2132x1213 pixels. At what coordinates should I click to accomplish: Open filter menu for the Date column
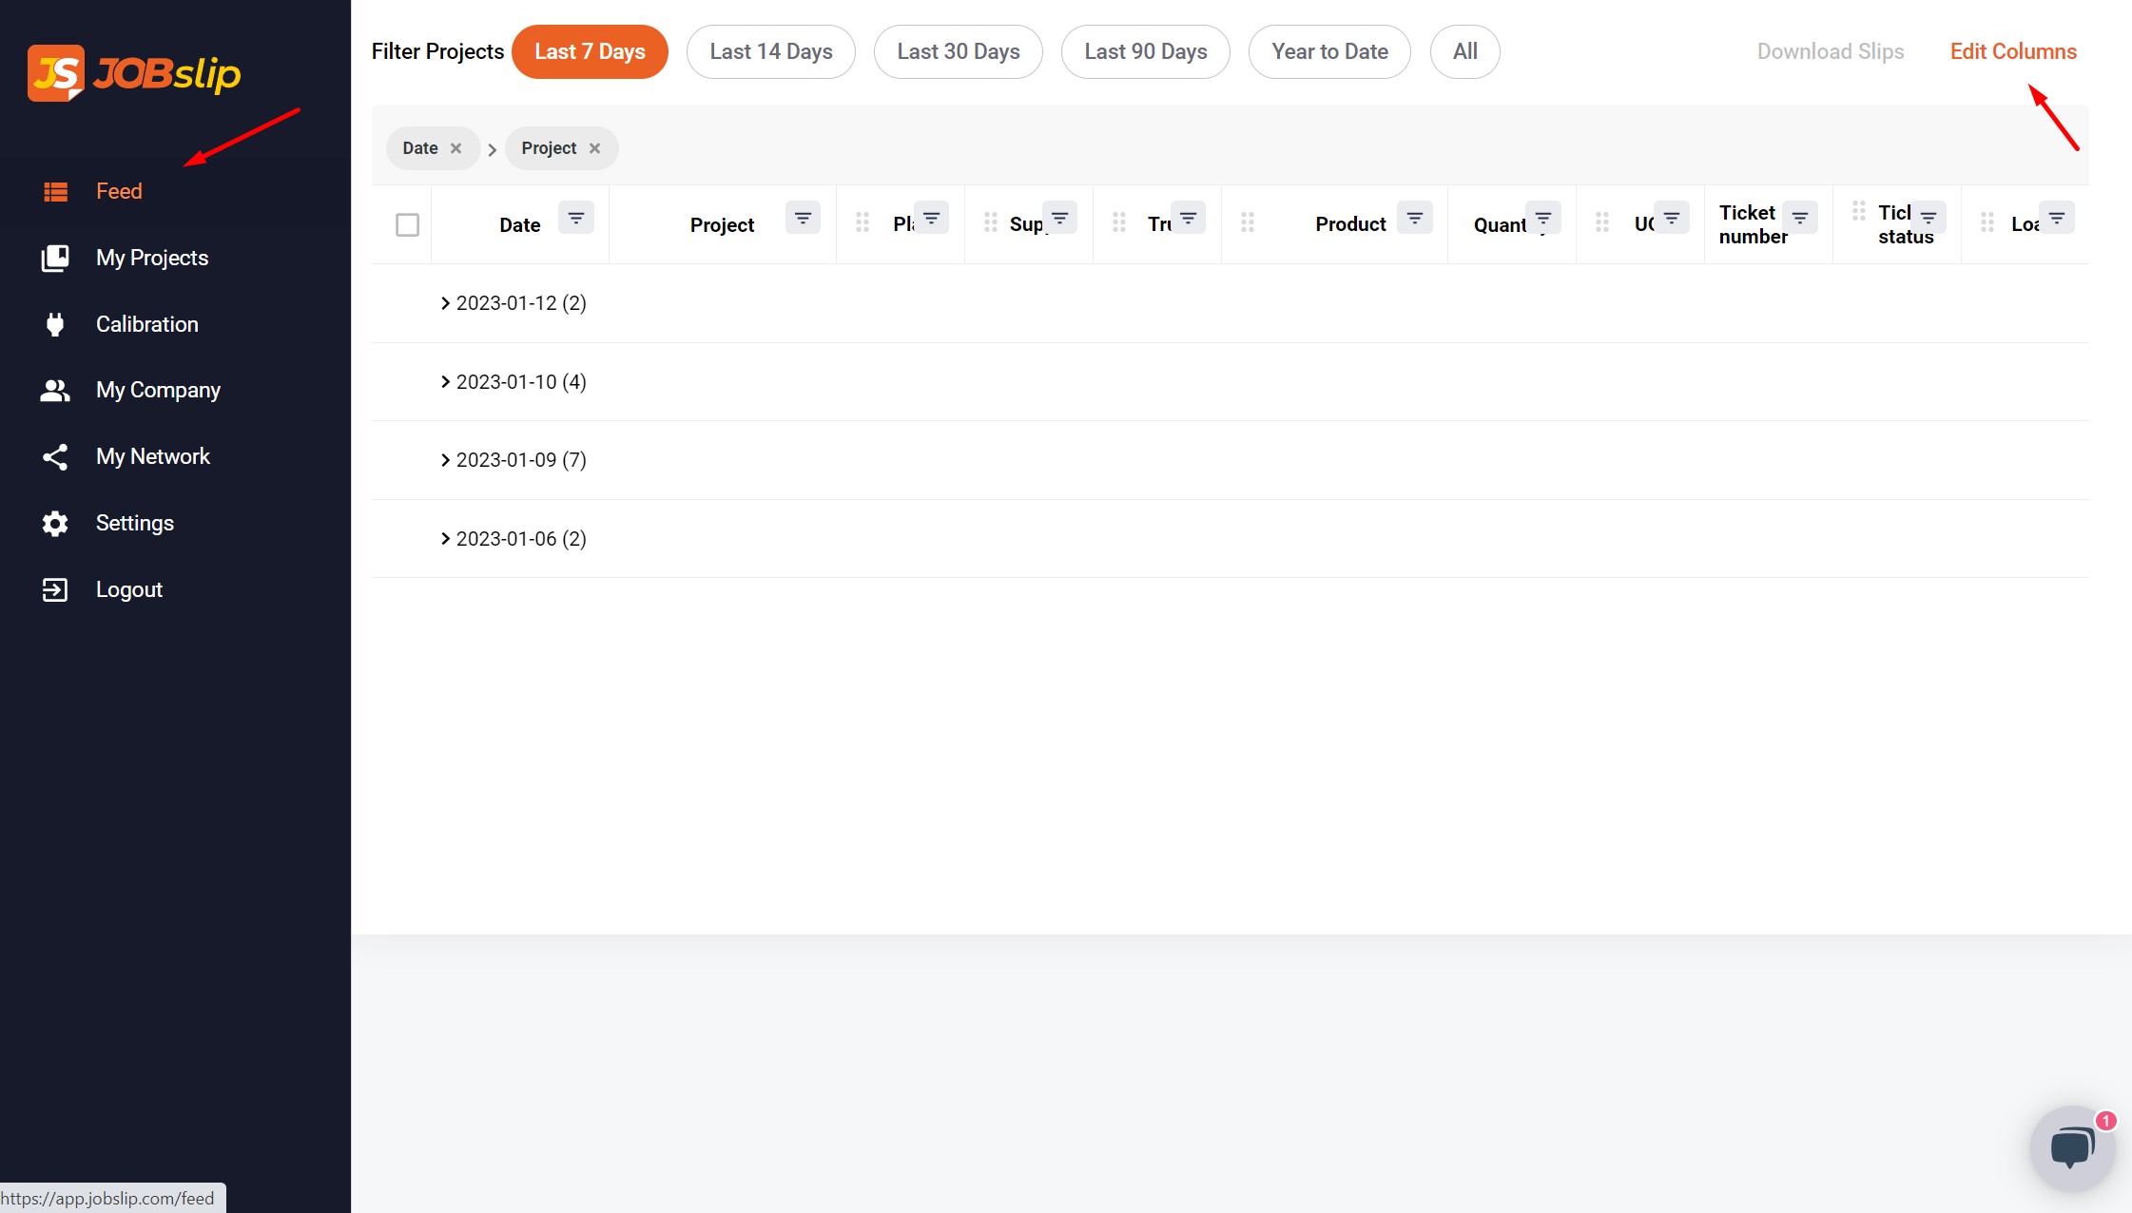575,218
